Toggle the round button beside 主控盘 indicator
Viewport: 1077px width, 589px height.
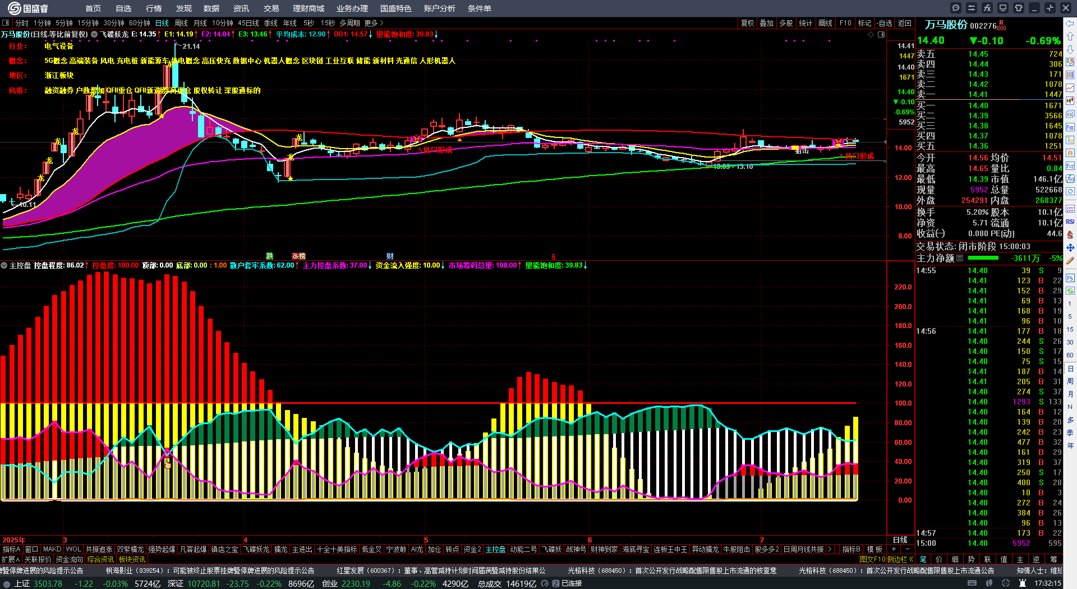tap(4, 265)
